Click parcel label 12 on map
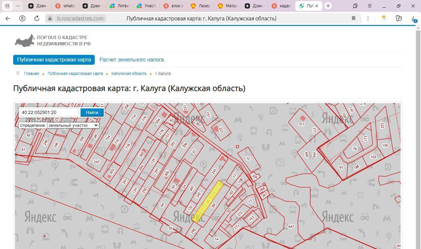Image resolution: width=421 pixels, height=249 pixels. coord(248,158)
